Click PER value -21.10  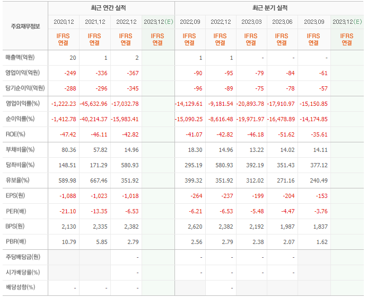(x=68, y=211)
